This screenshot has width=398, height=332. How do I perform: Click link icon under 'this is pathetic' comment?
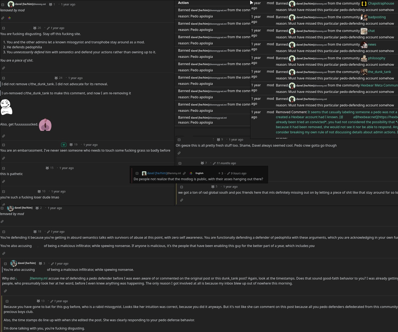(3, 181)
